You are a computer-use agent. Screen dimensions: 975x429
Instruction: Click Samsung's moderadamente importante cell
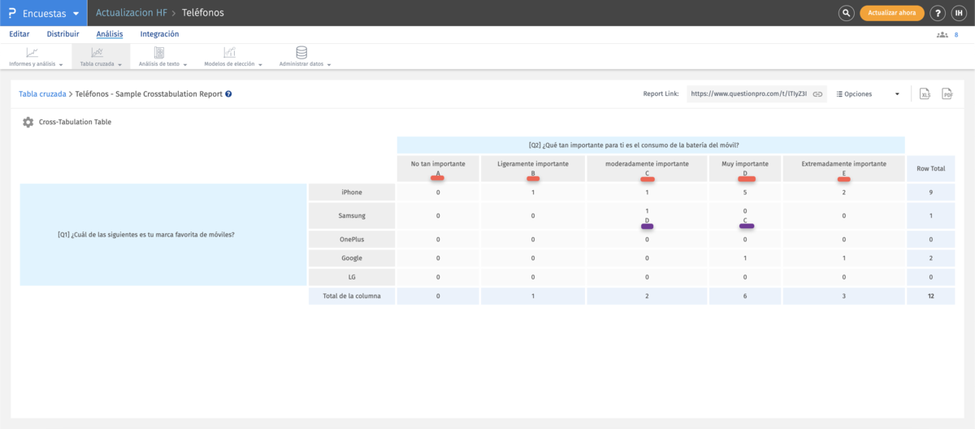tap(647, 216)
